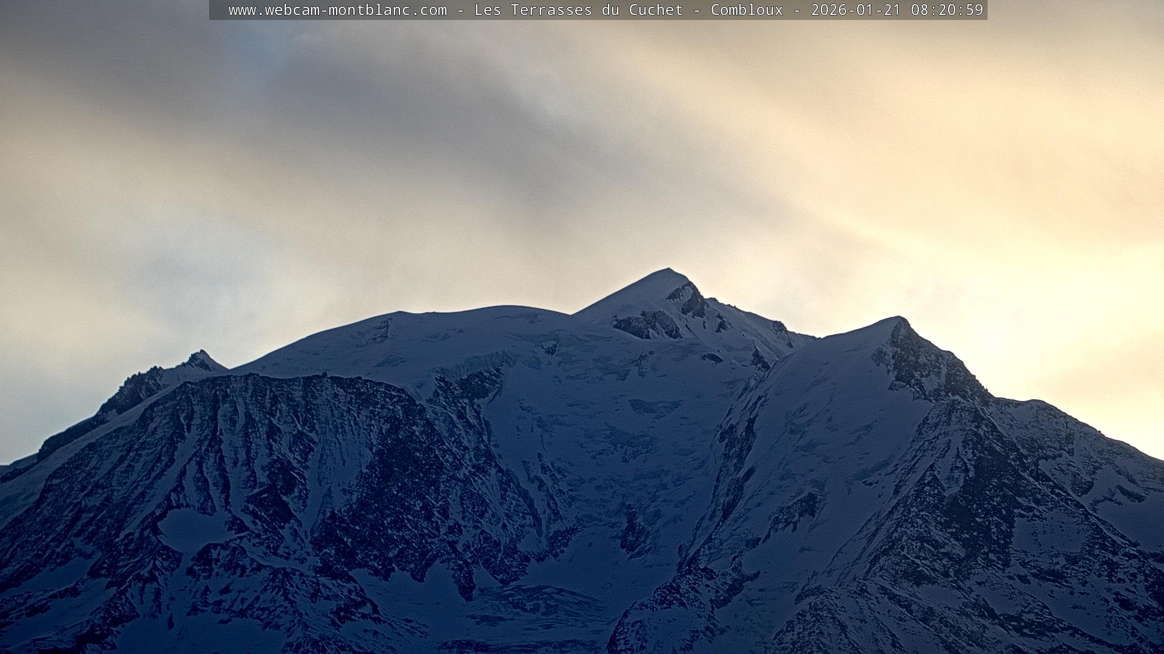Viewport: 1164px width, 654px height.
Task: Click the 2026-01-21 date stamp
Action: pyautogui.click(x=855, y=10)
